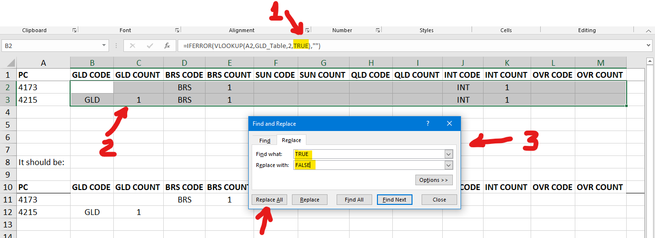The image size is (655, 238).
Task: Click OVR CODE header in row 1
Action: (x=553, y=75)
